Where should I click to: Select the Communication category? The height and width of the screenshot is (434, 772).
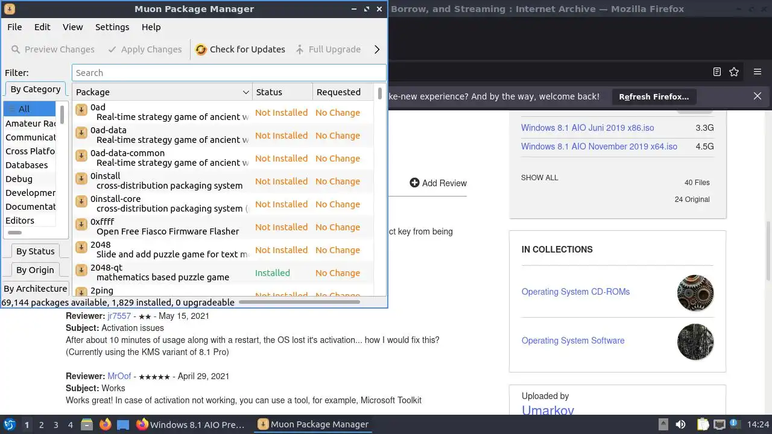(30, 137)
